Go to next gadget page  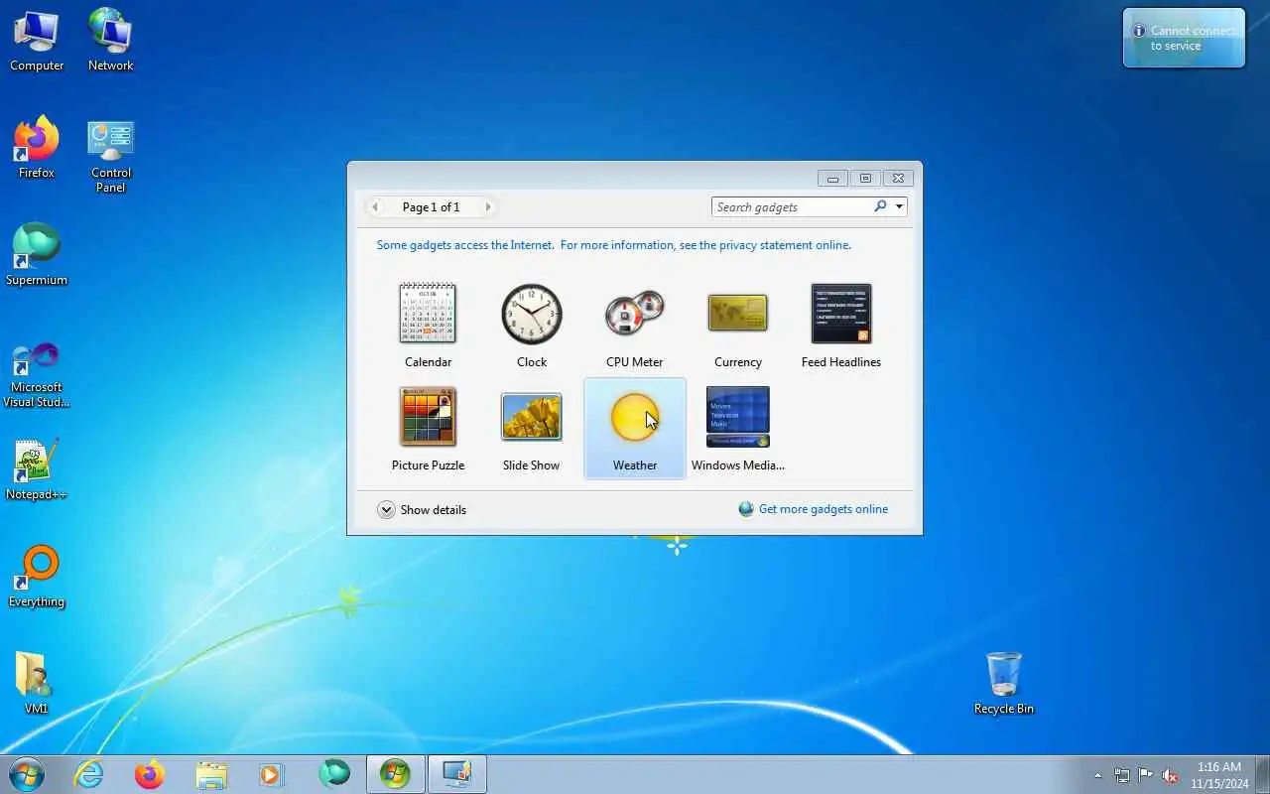pos(488,206)
